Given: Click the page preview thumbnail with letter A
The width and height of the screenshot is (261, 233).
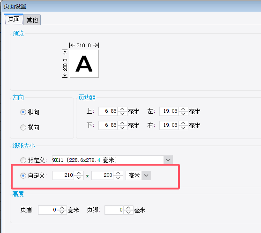Looking at the screenshot, I should coord(84,64).
